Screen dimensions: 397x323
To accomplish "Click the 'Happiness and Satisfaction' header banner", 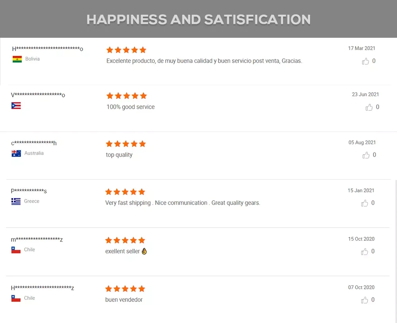I will click(x=198, y=19).
